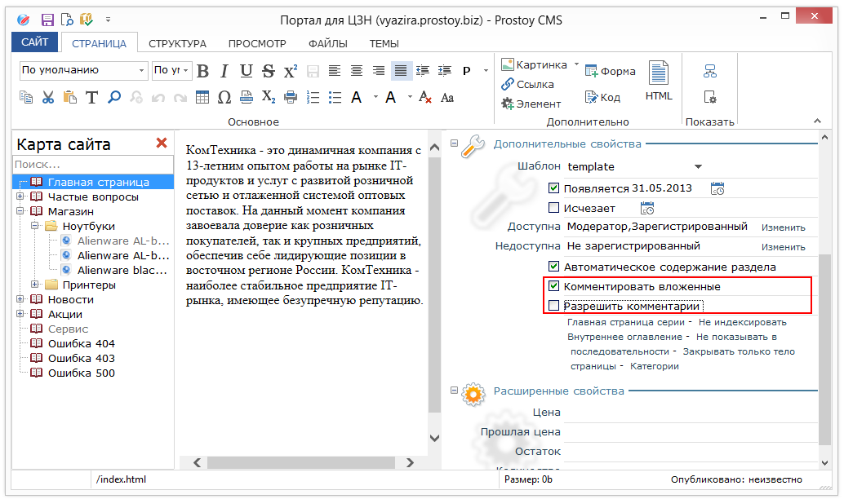Justify text alignment
This screenshot has width=844, height=499.
click(401, 71)
